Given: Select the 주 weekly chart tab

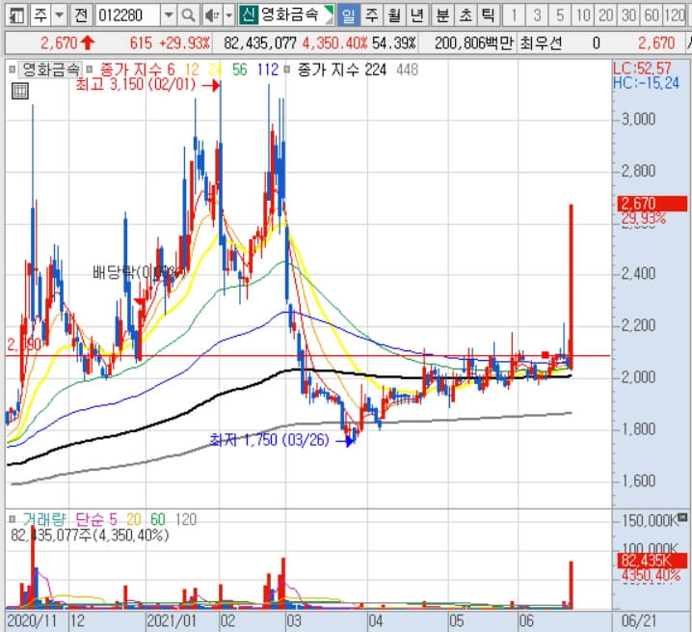Looking at the screenshot, I should pos(372,15).
